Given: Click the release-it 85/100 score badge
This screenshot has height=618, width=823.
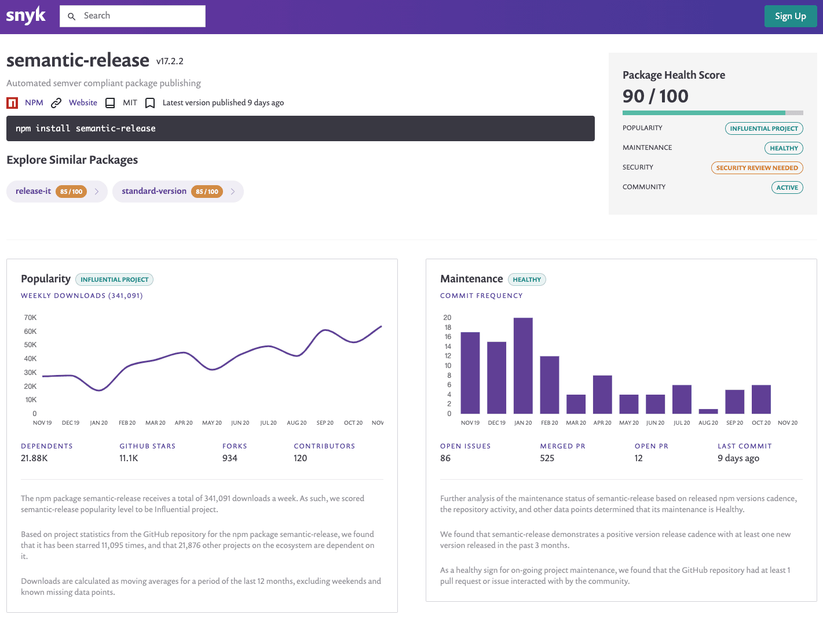Looking at the screenshot, I should [71, 192].
